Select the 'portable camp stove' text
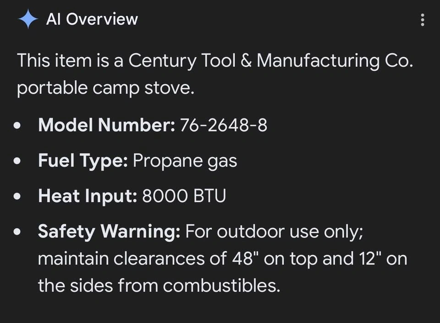Screen dimensions: 440x323 [x=105, y=88]
